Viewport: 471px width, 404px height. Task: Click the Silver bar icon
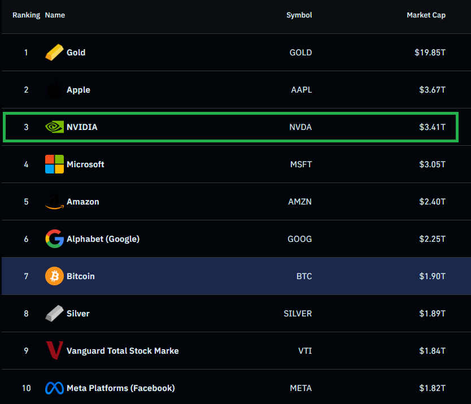54,314
